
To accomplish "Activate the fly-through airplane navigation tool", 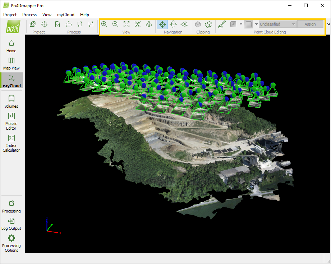I will point(148,24).
